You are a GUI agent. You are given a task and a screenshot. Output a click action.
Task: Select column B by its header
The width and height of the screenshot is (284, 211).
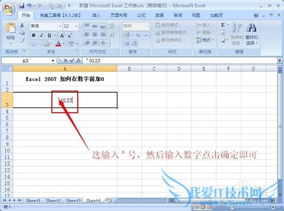(130, 69)
